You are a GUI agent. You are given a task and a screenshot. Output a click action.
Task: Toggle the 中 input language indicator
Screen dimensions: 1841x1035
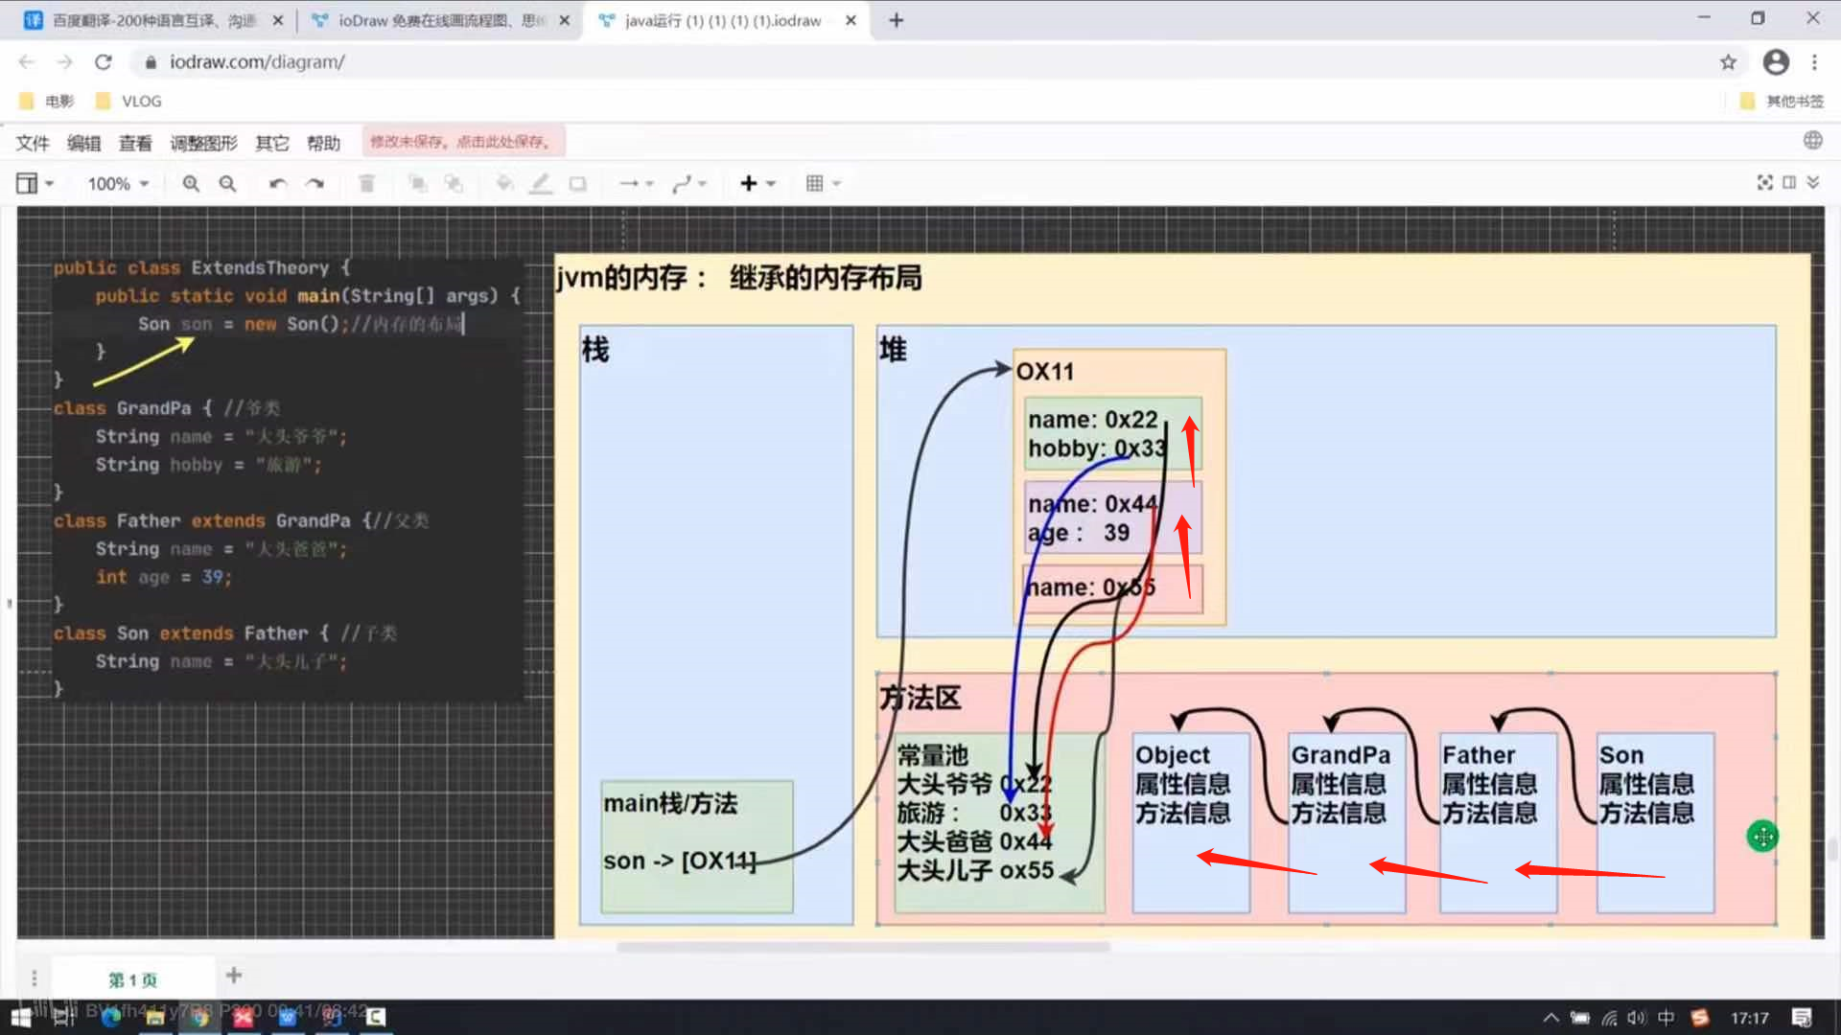[1666, 1018]
